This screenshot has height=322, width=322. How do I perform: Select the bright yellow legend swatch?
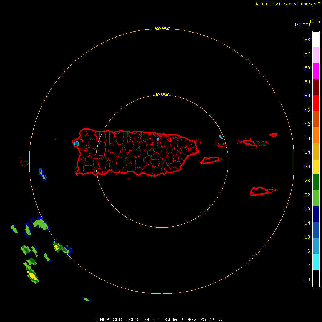(316, 167)
